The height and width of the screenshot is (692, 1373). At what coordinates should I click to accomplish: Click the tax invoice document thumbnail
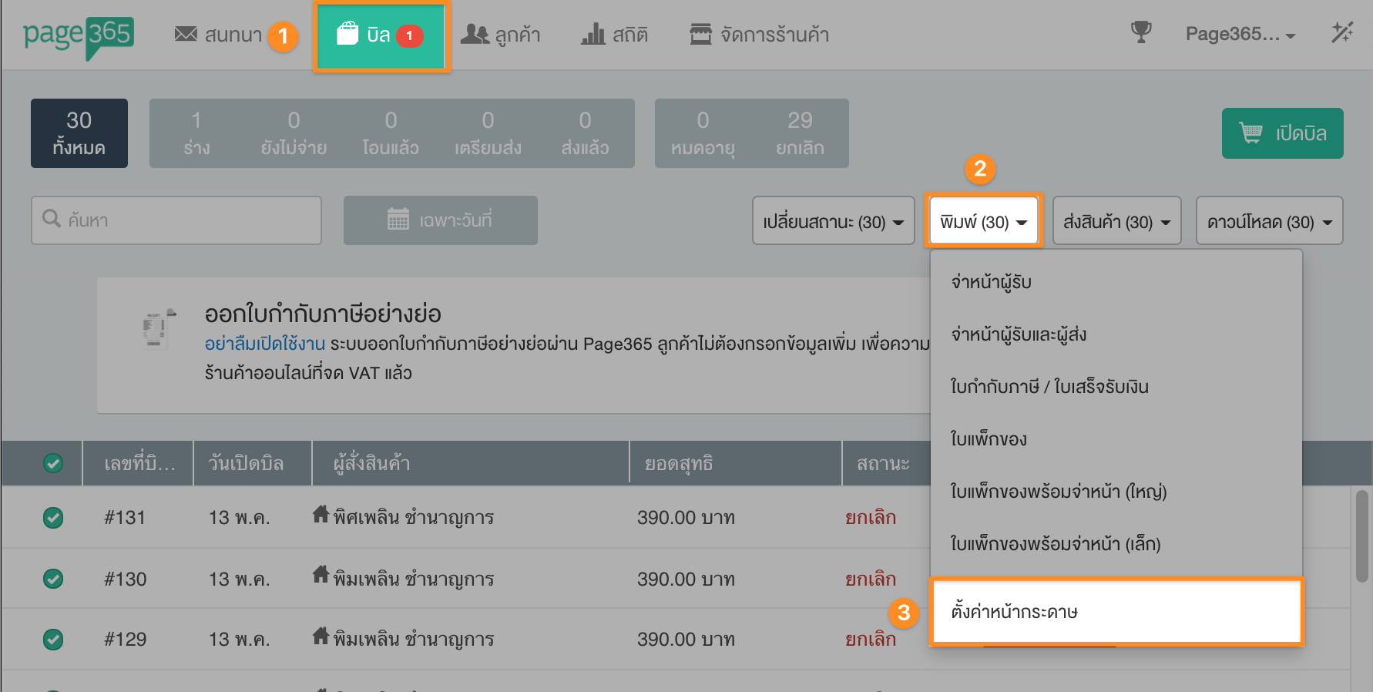[x=158, y=329]
